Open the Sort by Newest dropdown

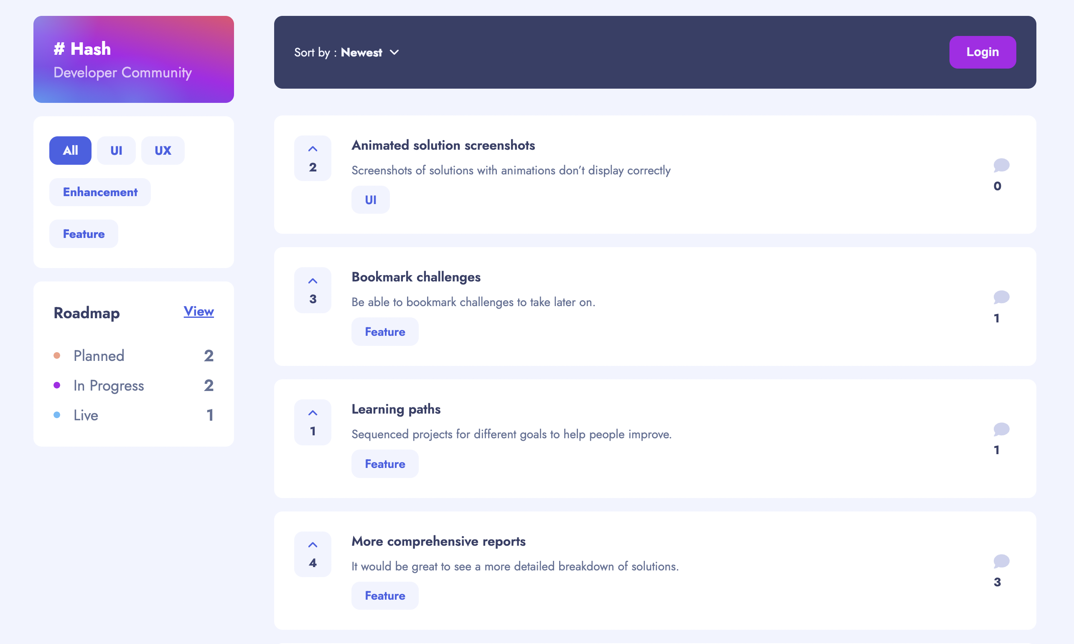(361, 52)
